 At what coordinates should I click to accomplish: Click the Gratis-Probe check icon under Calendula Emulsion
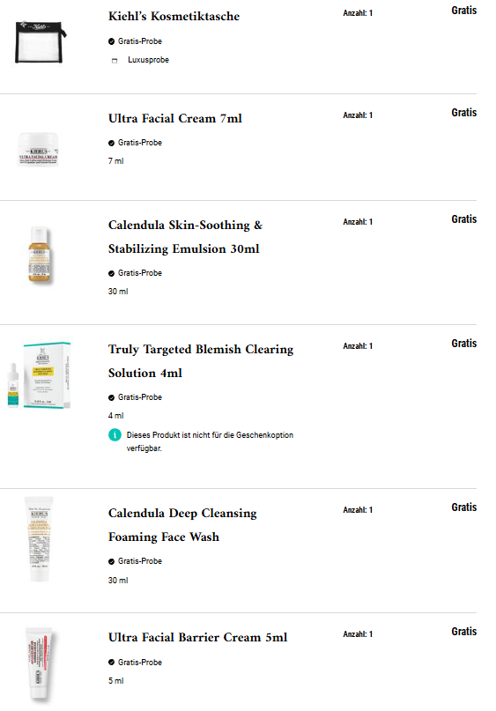pos(111,273)
